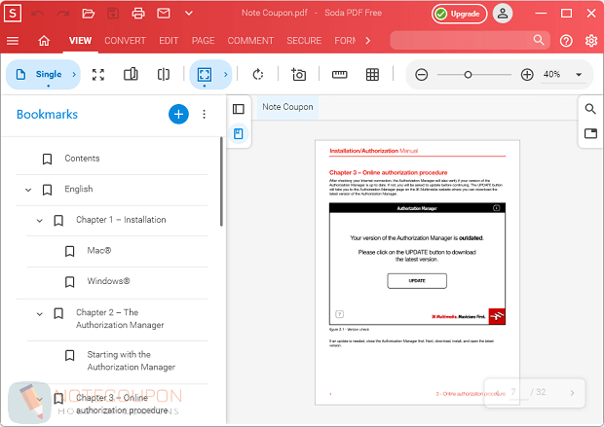Open the hamburger main menu
The height and width of the screenshot is (427, 604).
pyautogui.click(x=13, y=41)
